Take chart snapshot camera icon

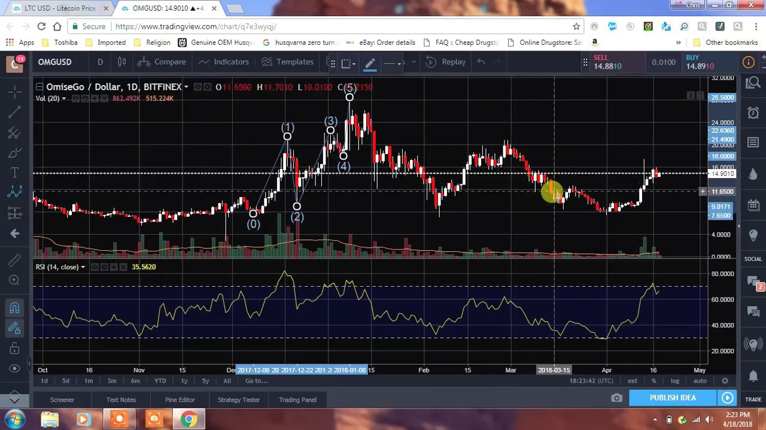click(x=616, y=398)
